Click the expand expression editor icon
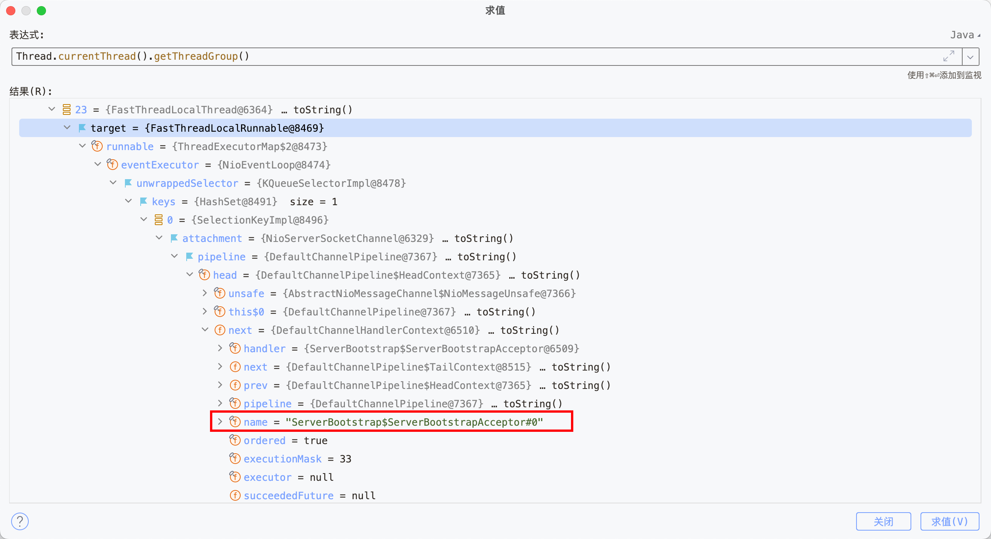This screenshot has width=991, height=539. (948, 56)
